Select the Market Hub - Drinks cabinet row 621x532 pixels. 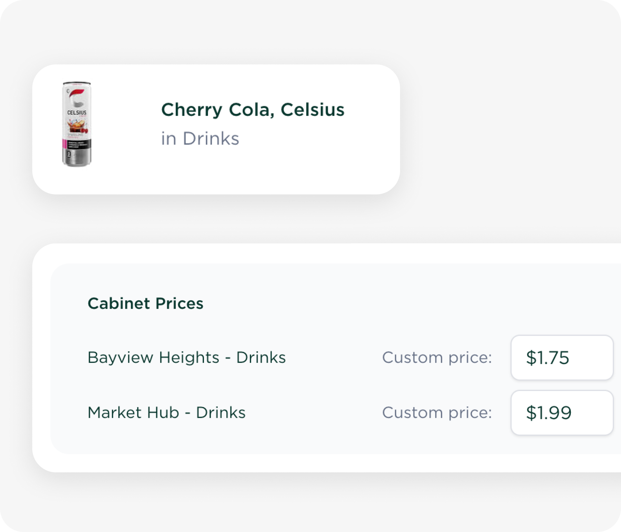[166, 412]
